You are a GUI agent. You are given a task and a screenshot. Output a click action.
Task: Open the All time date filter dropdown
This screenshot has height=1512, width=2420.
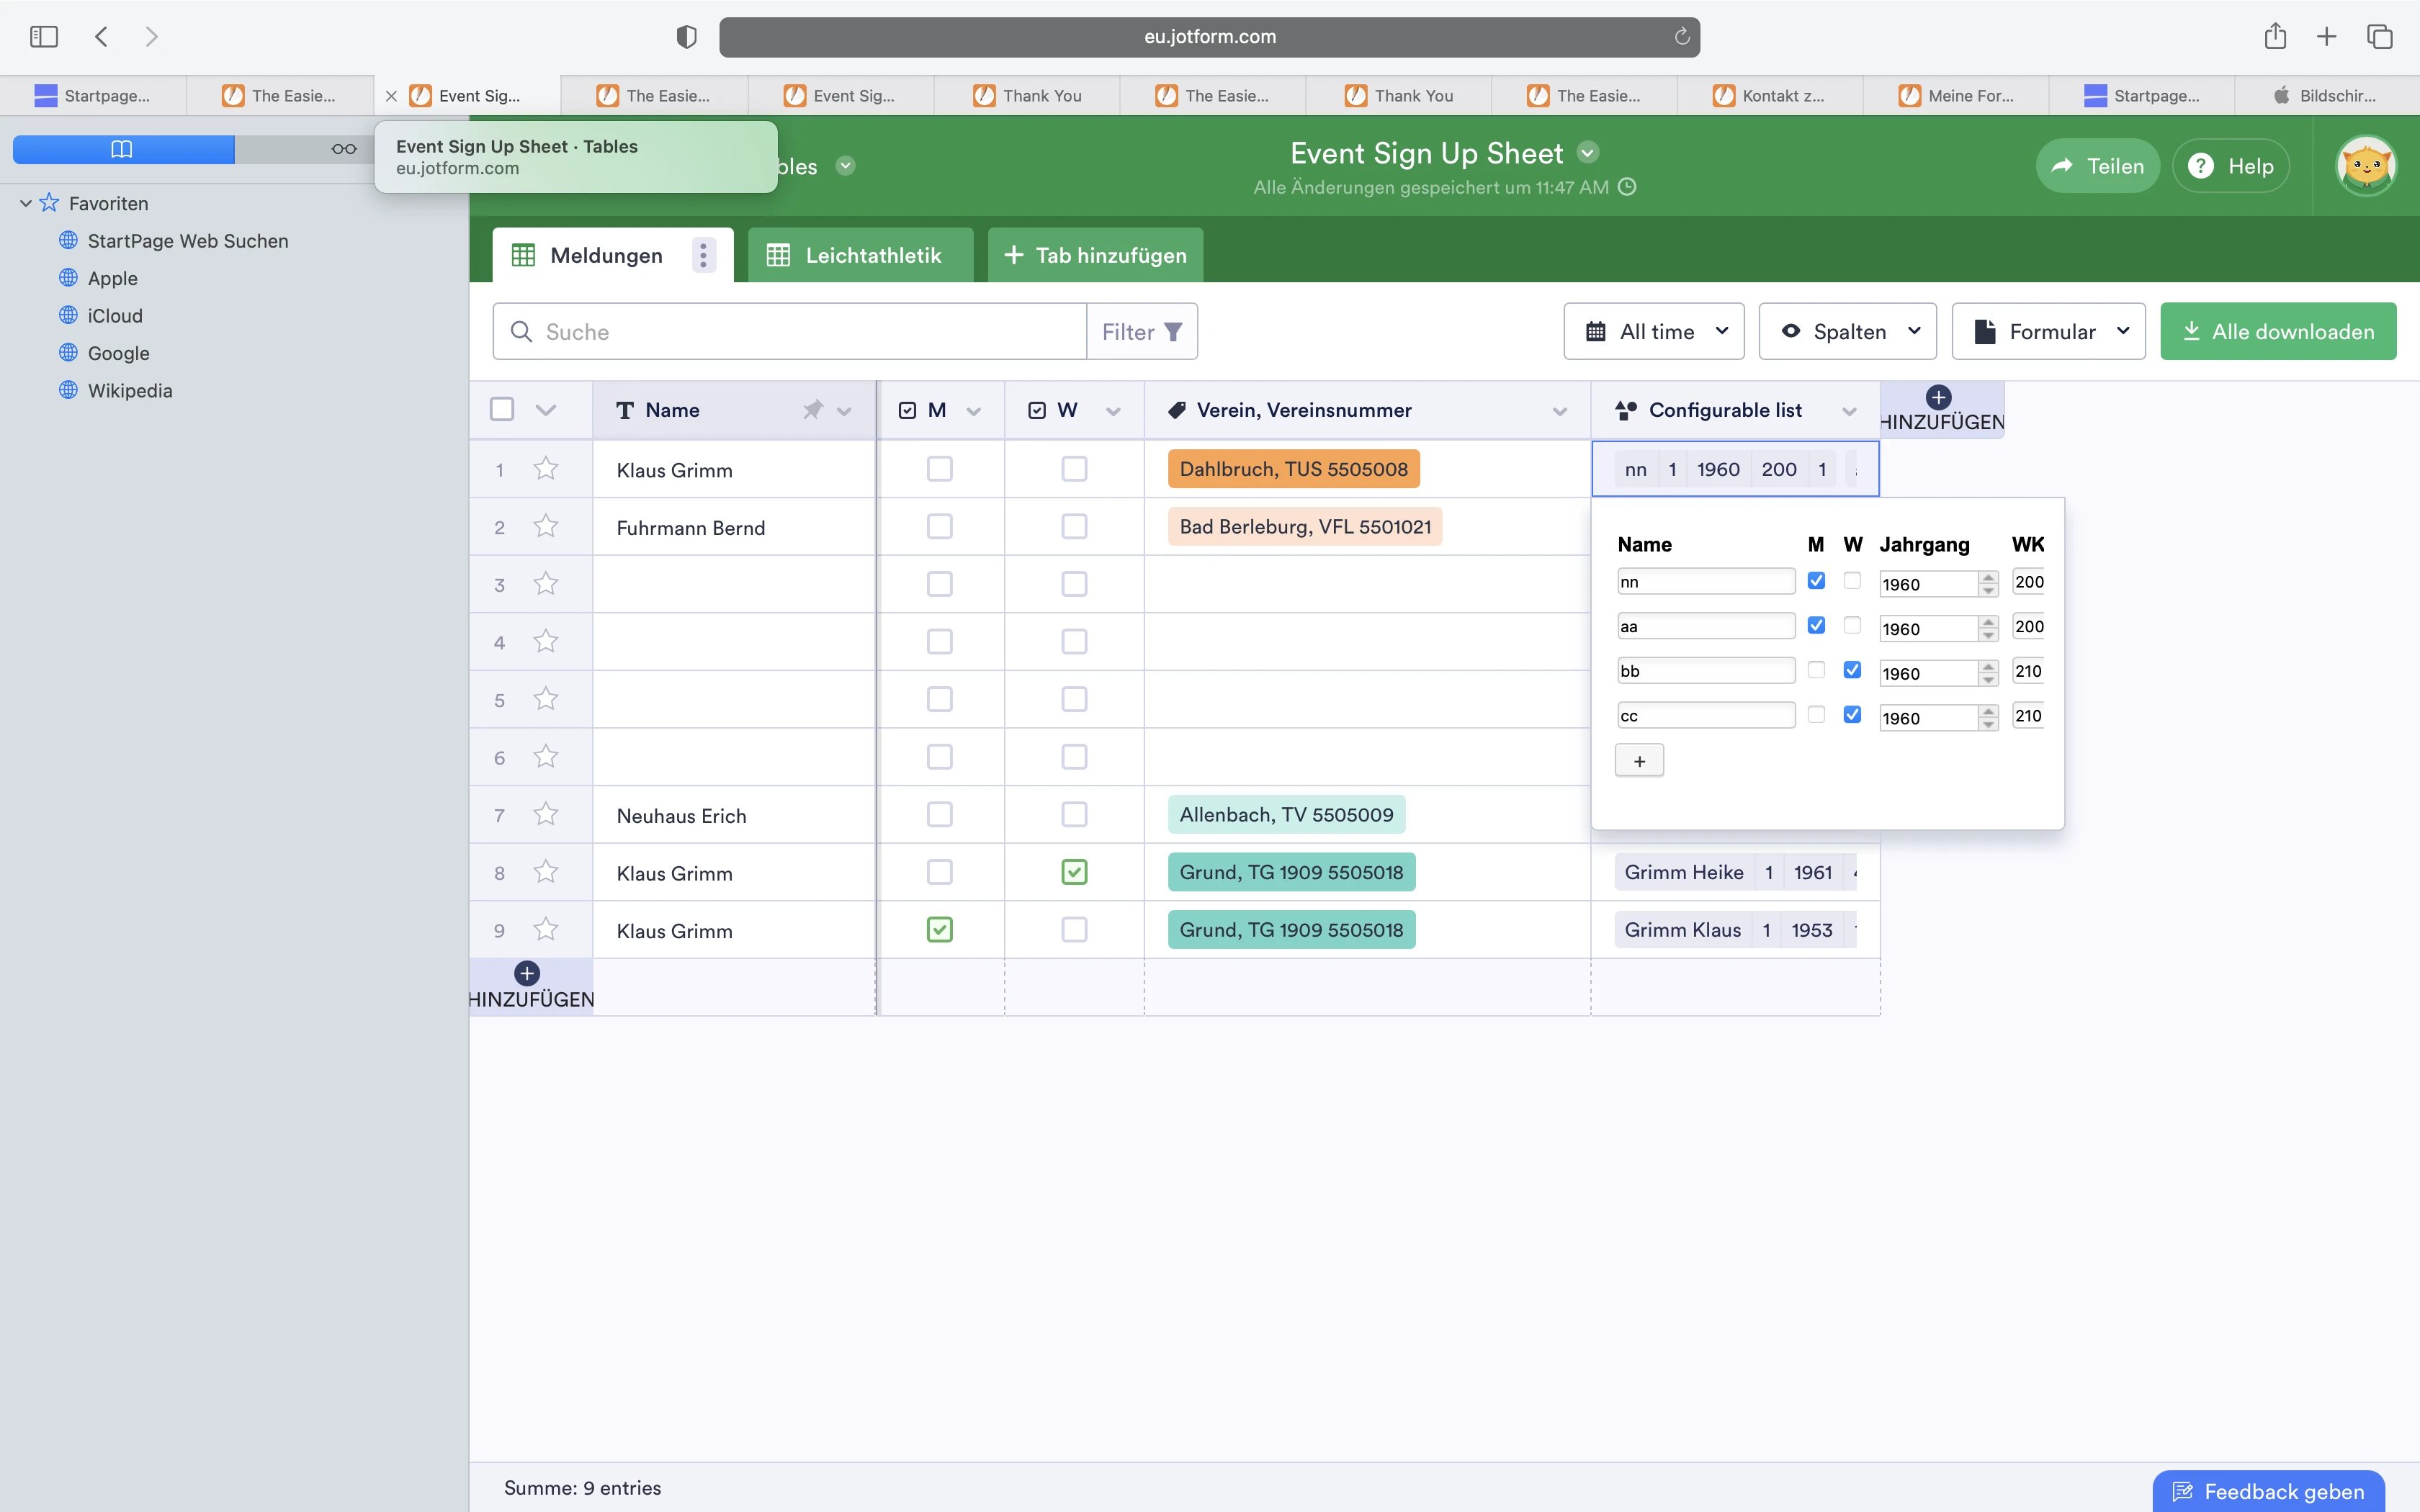pyautogui.click(x=1652, y=331)
